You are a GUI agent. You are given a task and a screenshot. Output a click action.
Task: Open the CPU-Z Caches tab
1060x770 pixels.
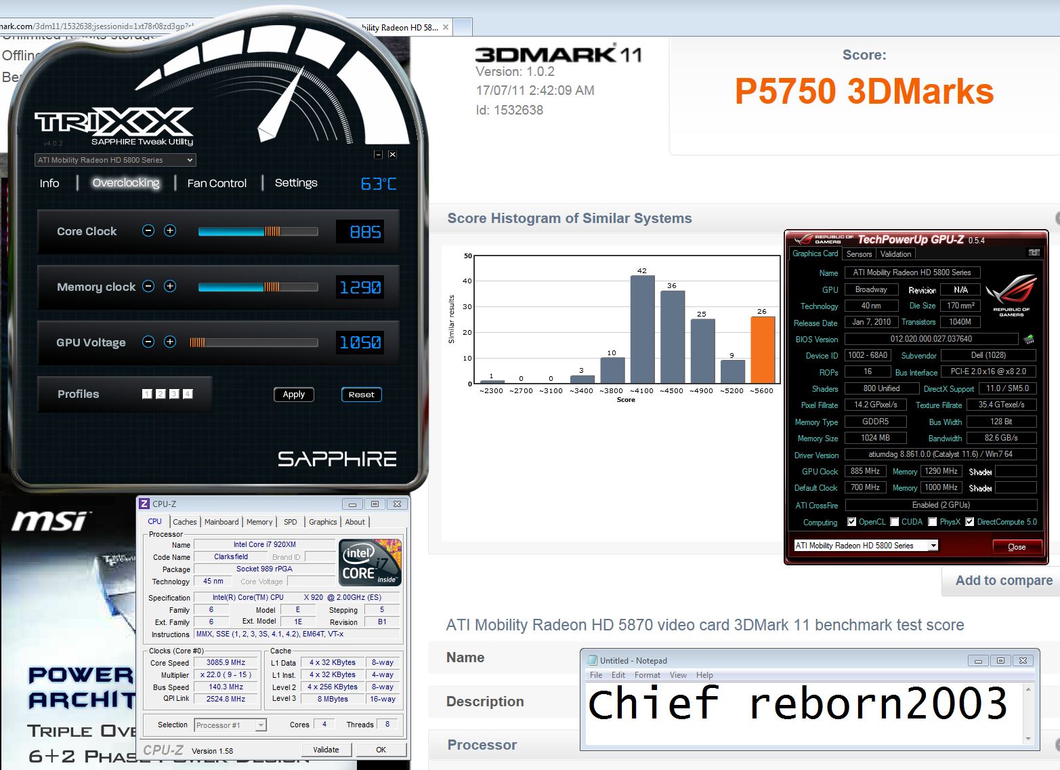pyautogui.click(x=184, y=522)
